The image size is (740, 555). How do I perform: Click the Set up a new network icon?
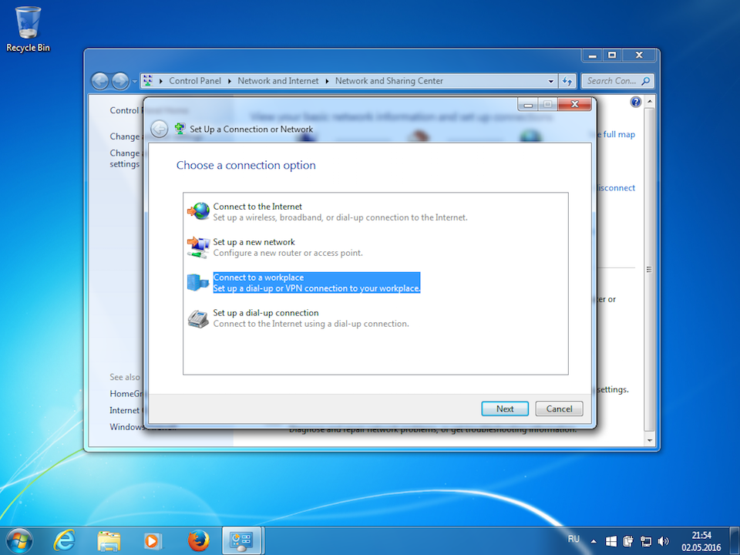pyautogui.click(x=198, y=247)
